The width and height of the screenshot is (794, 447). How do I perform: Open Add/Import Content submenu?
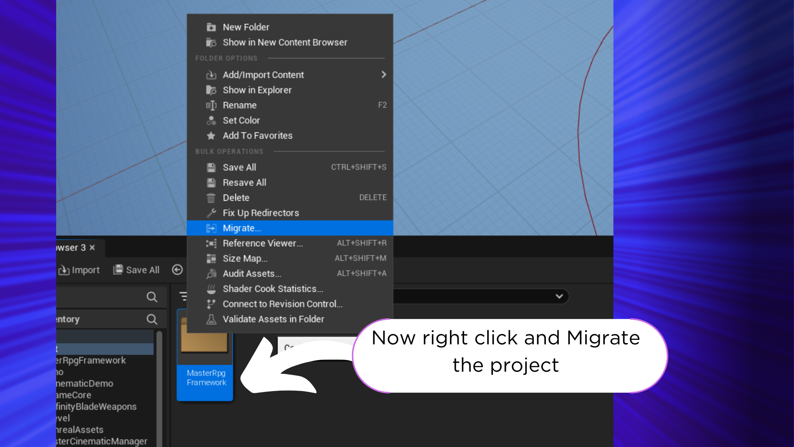pos(289,74)
